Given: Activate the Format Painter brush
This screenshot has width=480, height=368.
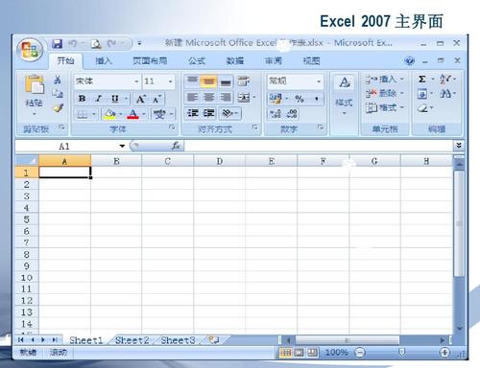Looking at the screenshot, I should point(58,108).
